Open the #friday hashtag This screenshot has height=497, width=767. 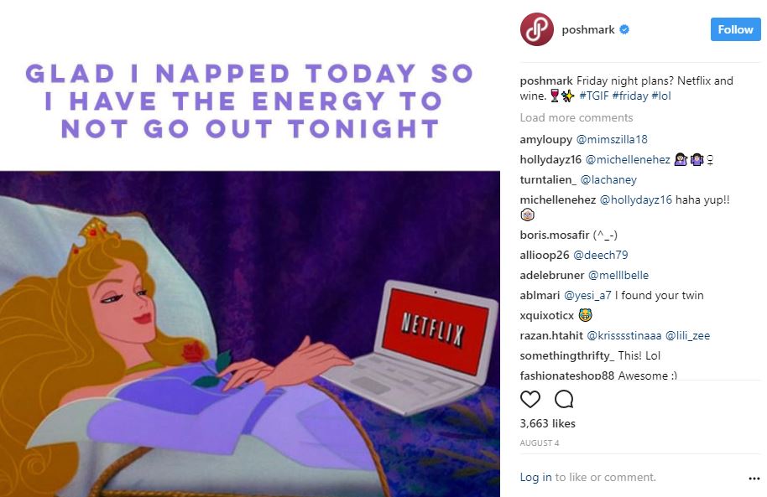click(x=630, y=96)
